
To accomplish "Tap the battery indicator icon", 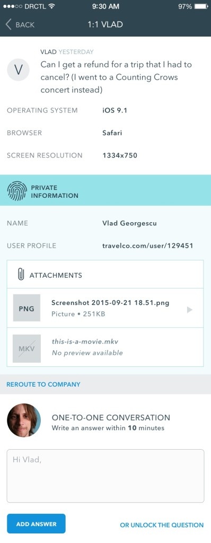I will click(x=200, y=6).
